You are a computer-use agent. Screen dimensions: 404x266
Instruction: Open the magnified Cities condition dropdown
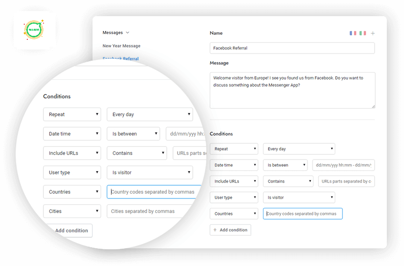(72, 211)
